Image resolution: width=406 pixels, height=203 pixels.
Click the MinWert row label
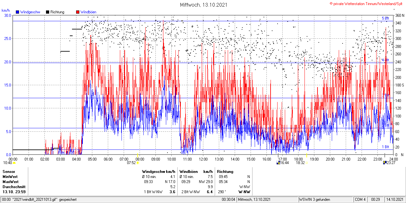pos(10,176)
